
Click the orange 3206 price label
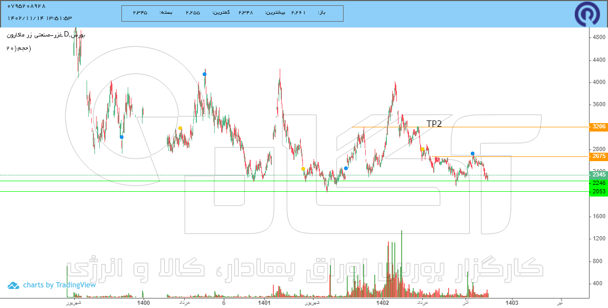coord(598,127)
